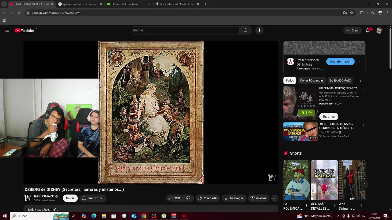Open the taskbar volume control

point(358,216)
